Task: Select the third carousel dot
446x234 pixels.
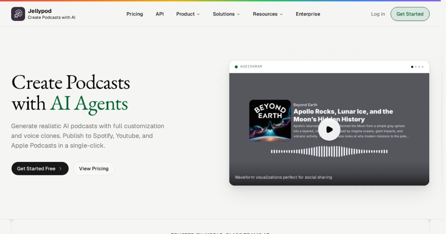Action: [x=419, y=67]
